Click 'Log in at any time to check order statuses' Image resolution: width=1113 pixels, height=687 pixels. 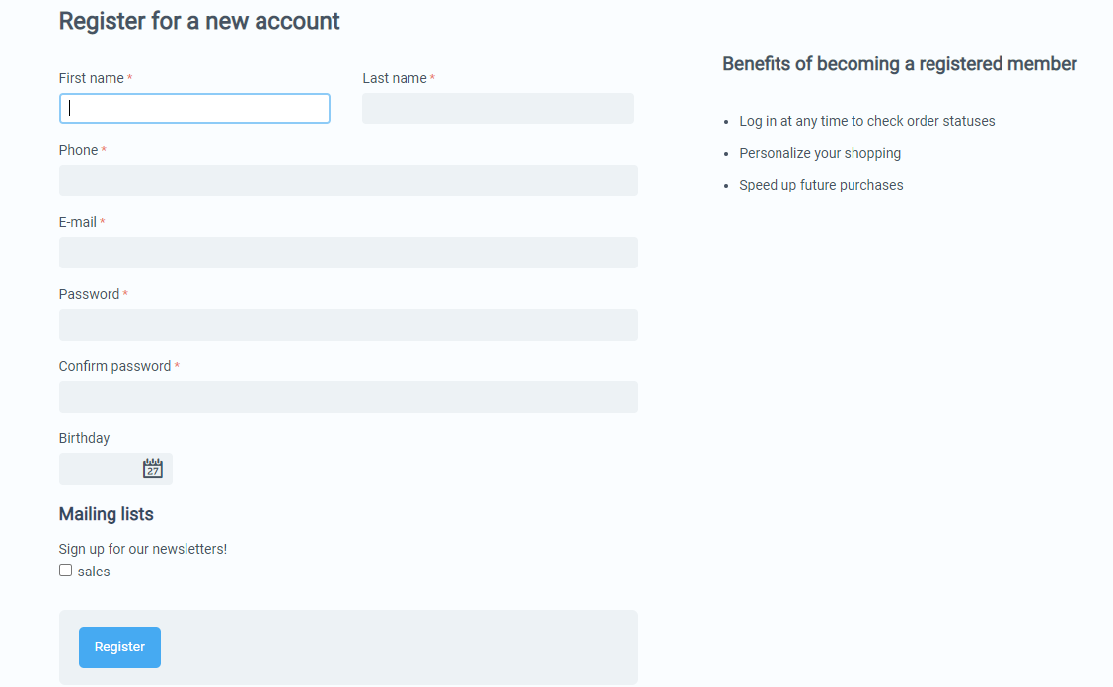point(866,121)
